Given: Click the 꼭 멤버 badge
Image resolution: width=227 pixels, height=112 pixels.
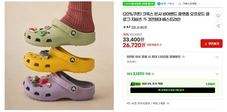Looking at the screenshot, I should tap(136, 84).
